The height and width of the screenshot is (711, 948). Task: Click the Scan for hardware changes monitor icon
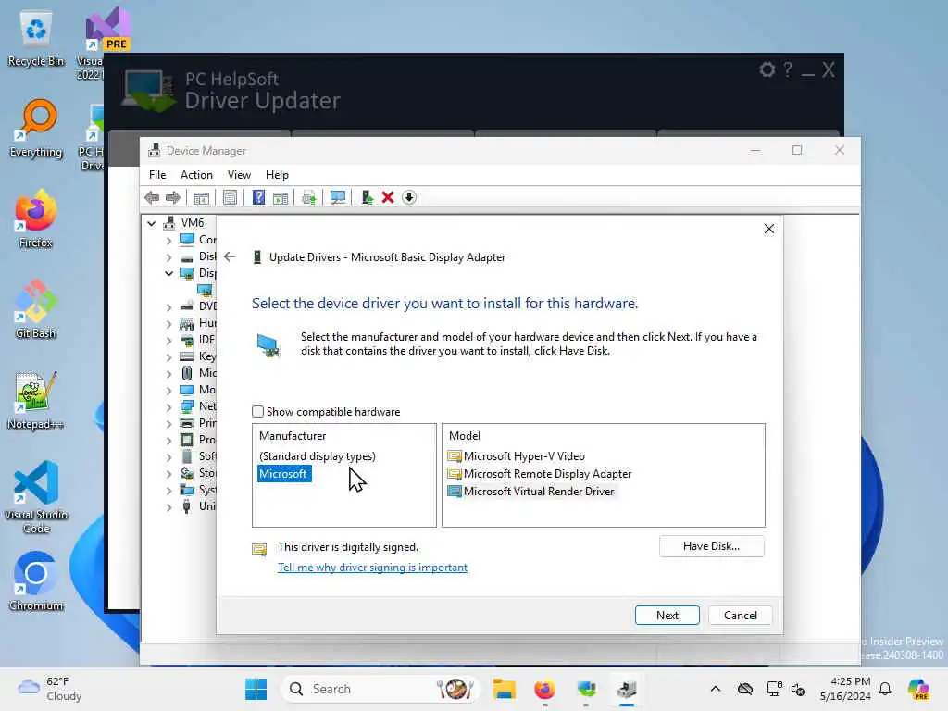click(337, 198)
